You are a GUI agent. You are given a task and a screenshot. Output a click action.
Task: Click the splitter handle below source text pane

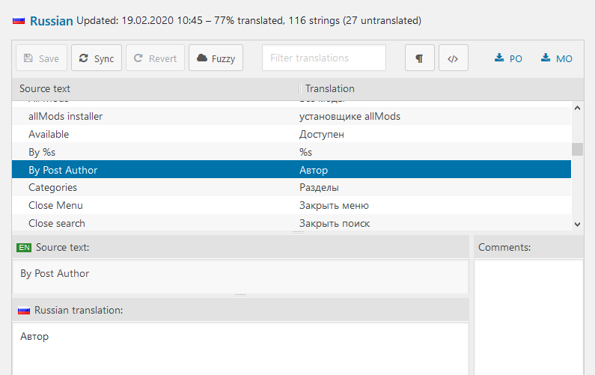coord(240,295)
